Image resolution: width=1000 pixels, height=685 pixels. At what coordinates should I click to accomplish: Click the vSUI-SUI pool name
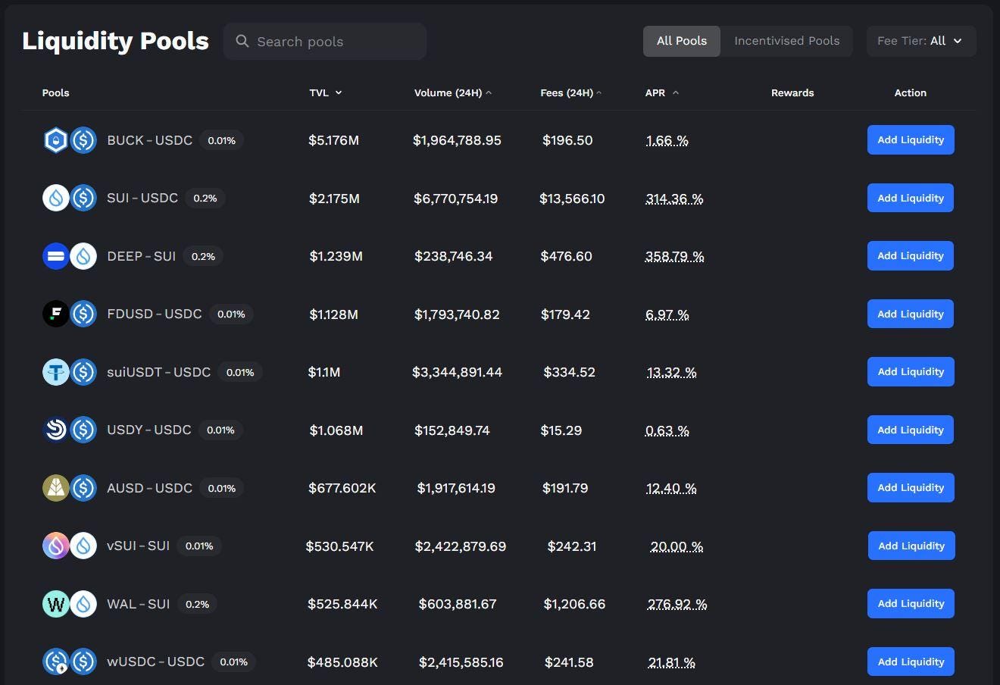pos(138,546)
